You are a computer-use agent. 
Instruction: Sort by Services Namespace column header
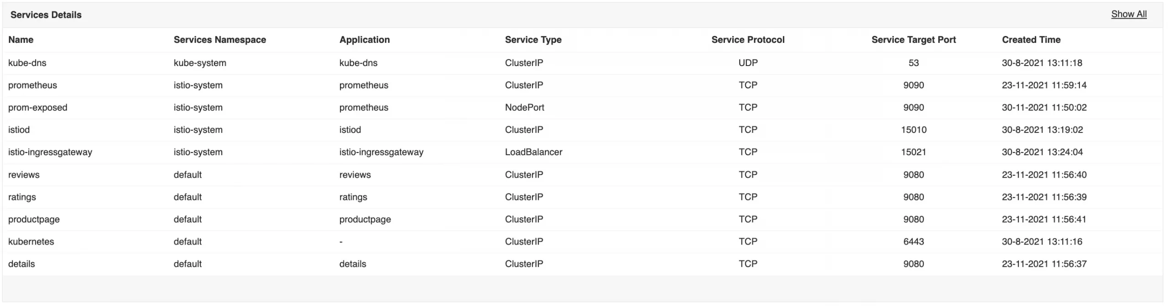pos(219,40)
